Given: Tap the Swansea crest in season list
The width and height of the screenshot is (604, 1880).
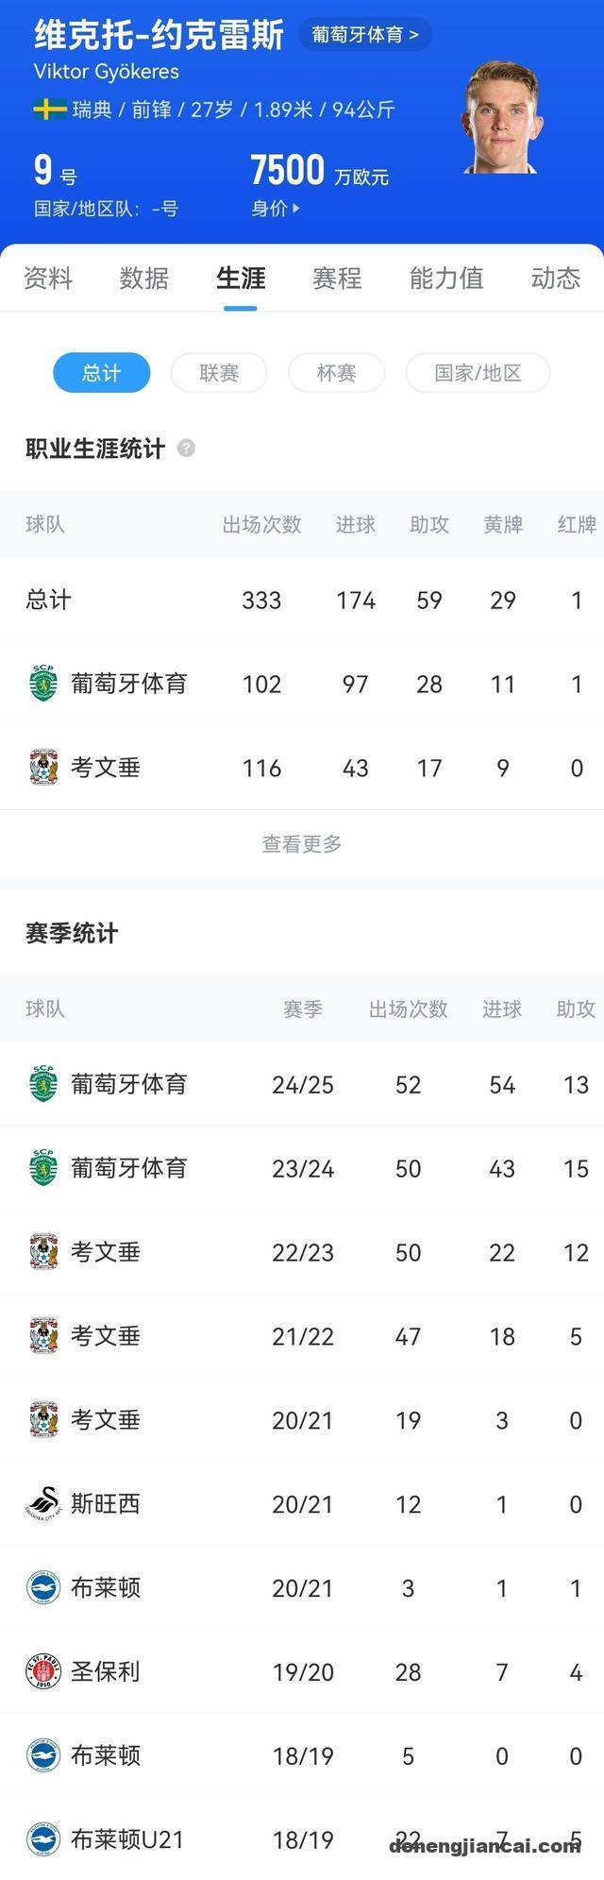Looking at the screenshot, I should (x=43, y=1503).
